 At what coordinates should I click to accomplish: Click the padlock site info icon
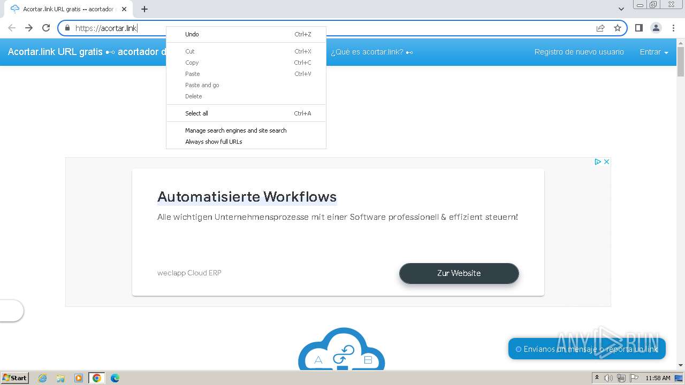(x=67, y=28)
